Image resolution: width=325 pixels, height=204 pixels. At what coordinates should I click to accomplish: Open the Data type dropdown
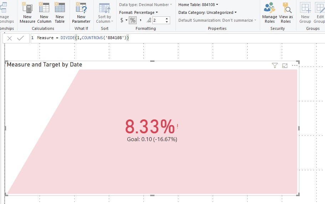click(x=146, y=5)
